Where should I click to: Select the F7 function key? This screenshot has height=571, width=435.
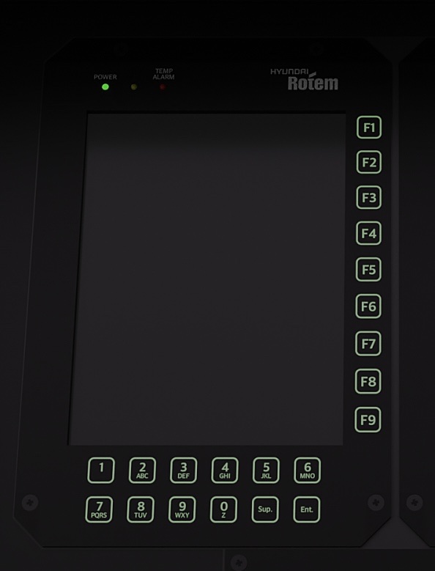click(368, 343)
